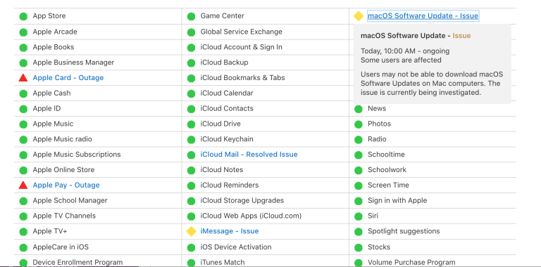
Task: Click the green status dot beside Apple TV+
Action: [23, 232]
